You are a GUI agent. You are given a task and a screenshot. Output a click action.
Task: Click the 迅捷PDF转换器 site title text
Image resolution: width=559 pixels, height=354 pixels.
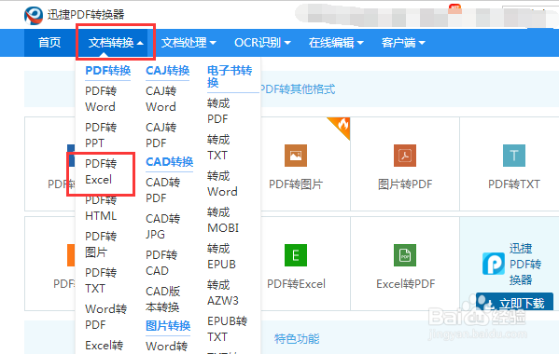86,15
